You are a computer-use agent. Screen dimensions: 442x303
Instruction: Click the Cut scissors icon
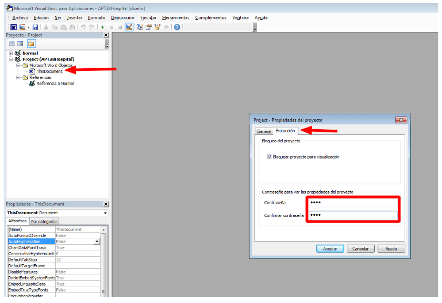[46, 27]
